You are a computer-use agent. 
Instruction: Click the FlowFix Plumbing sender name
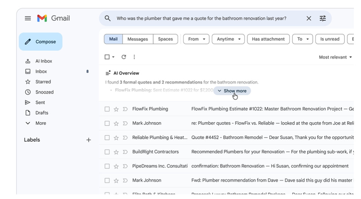[x=150, y=109]
